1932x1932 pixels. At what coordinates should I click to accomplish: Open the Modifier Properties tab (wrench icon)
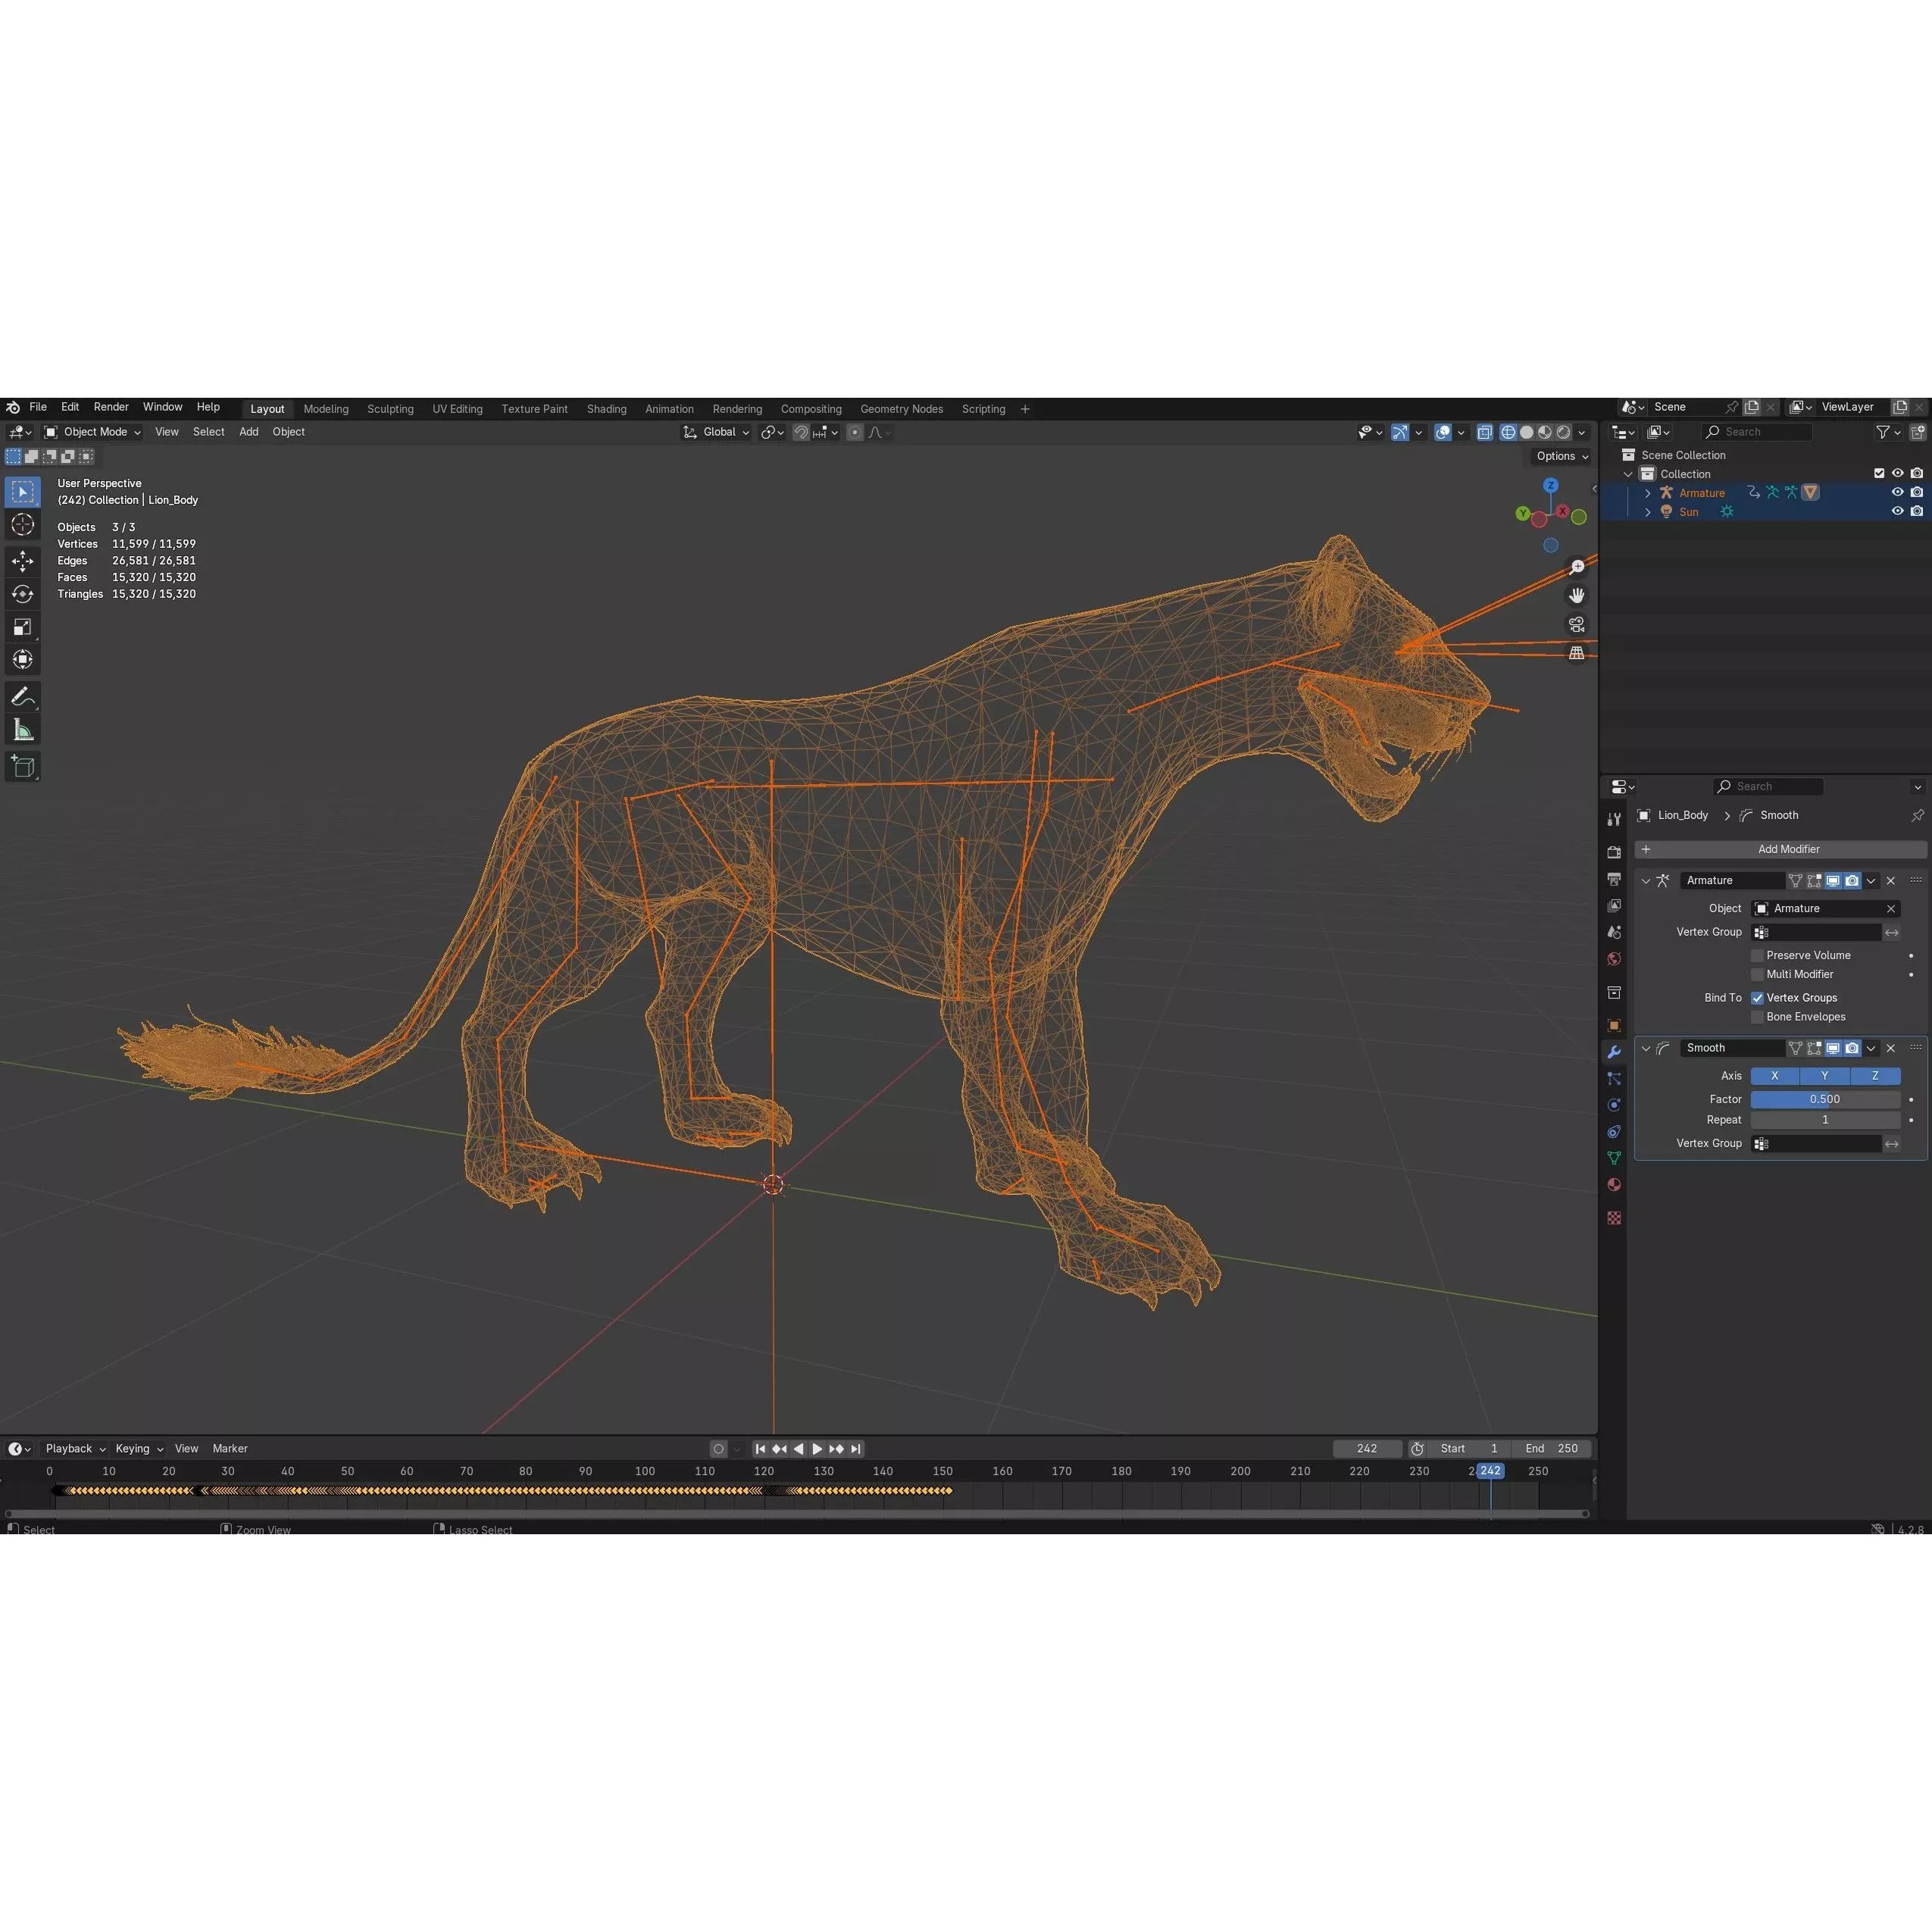pos(1614,1051)
